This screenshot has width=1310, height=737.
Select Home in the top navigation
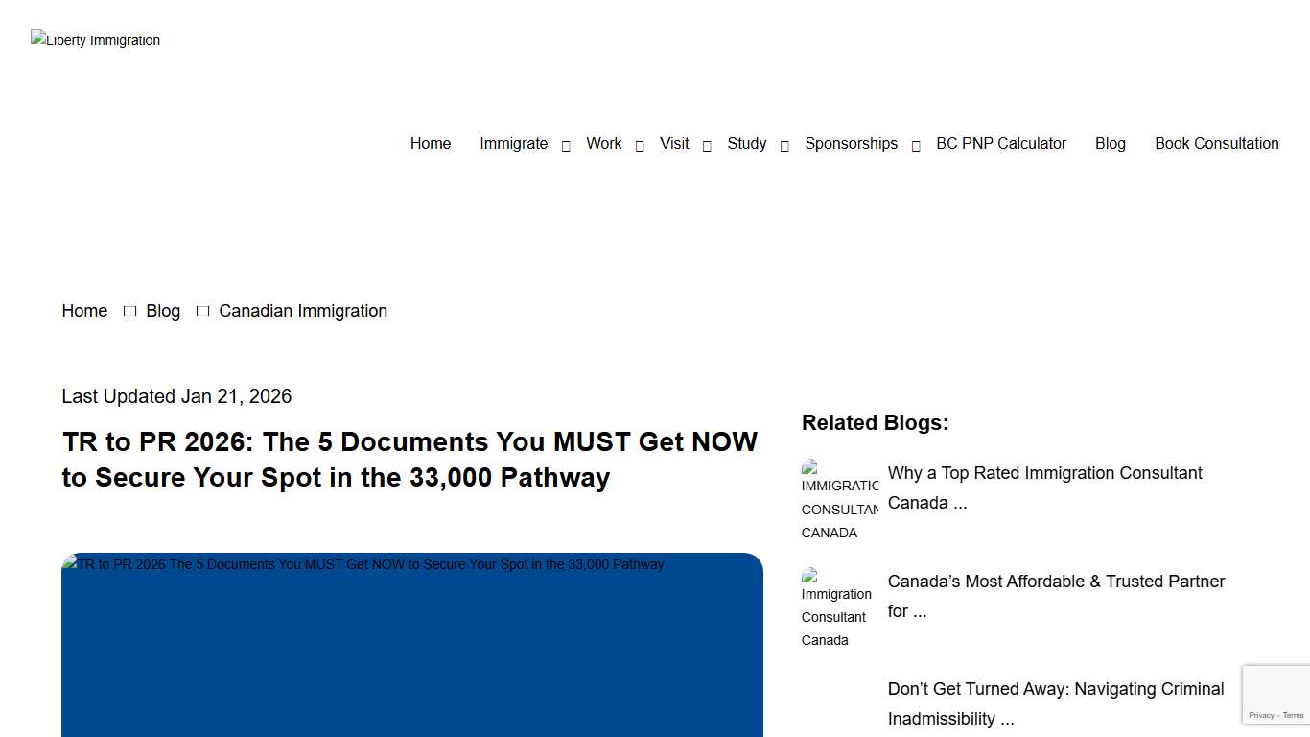coord(430,143)
